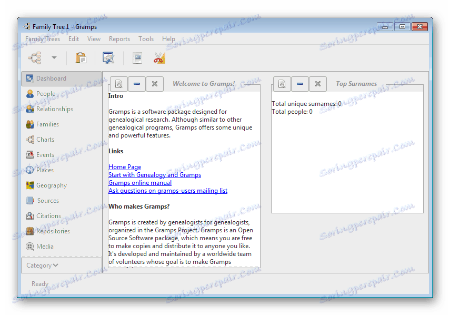Image resolution: width=450 pixels, height=315 pixels.
Task: Switch to the Families view
Action: (42, 124)
